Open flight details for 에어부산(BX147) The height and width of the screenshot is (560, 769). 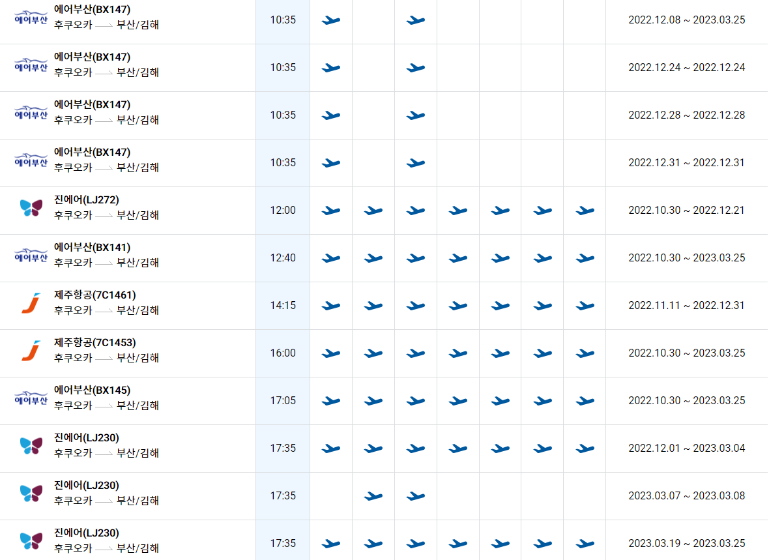point(94,8)
